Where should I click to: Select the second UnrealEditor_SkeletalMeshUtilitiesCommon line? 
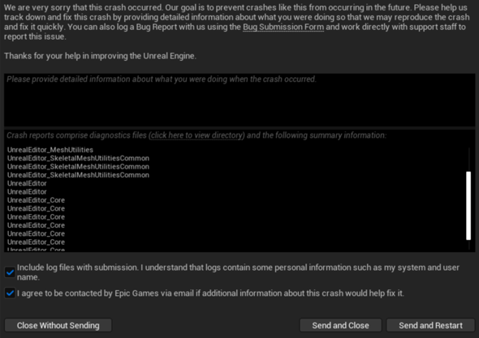coord(78,166)
